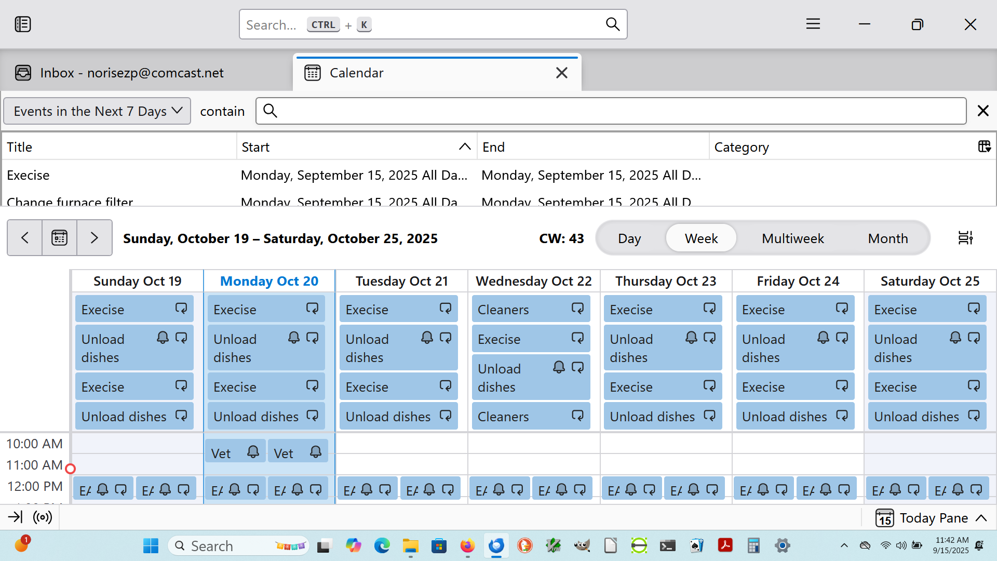The width and height of the screenshot is (997, 561).
Task: Click the online/offline status icon
Action: point(43,517)
